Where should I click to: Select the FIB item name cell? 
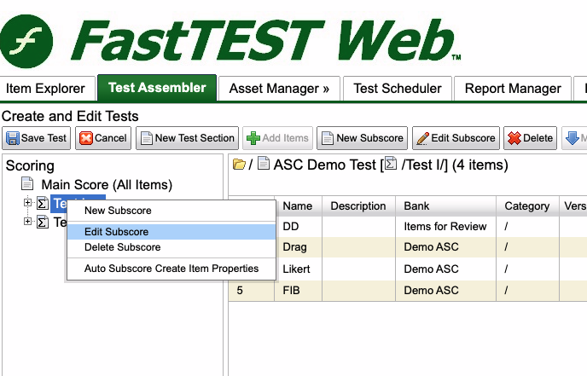(298, 291)
